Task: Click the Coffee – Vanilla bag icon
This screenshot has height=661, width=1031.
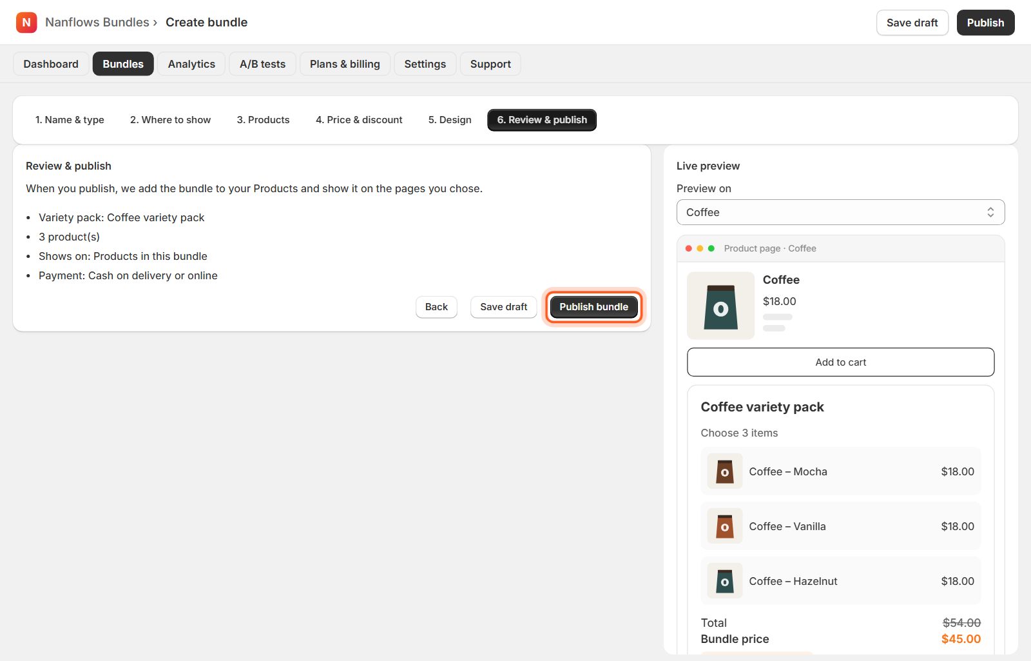Action: (x=725, y=526)
